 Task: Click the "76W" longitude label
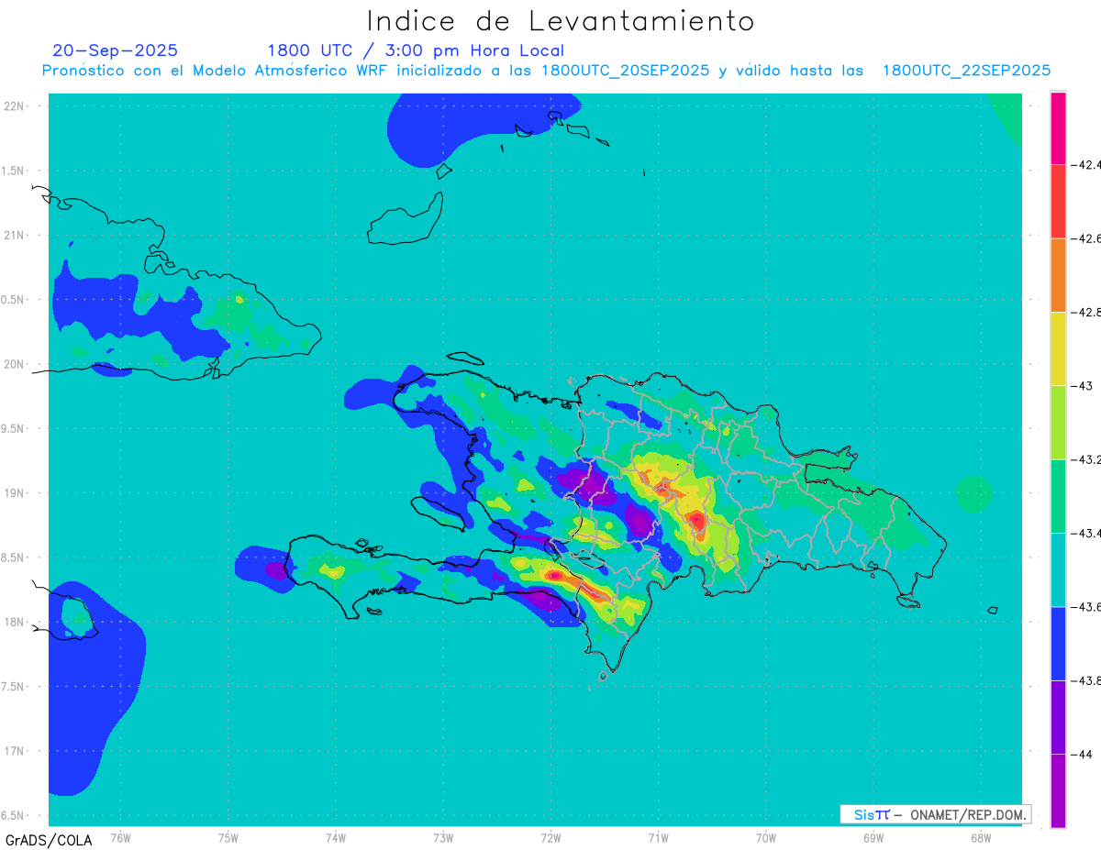pyautogui.click(x=120, y=837)
